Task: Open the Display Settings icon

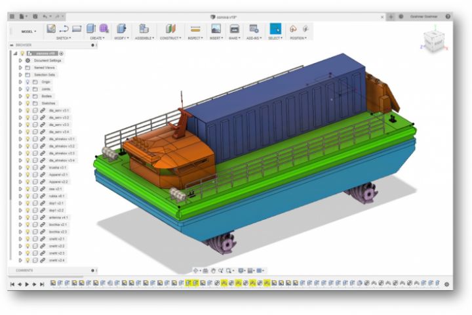Action: pyautogui.click(x=241, y=270)
